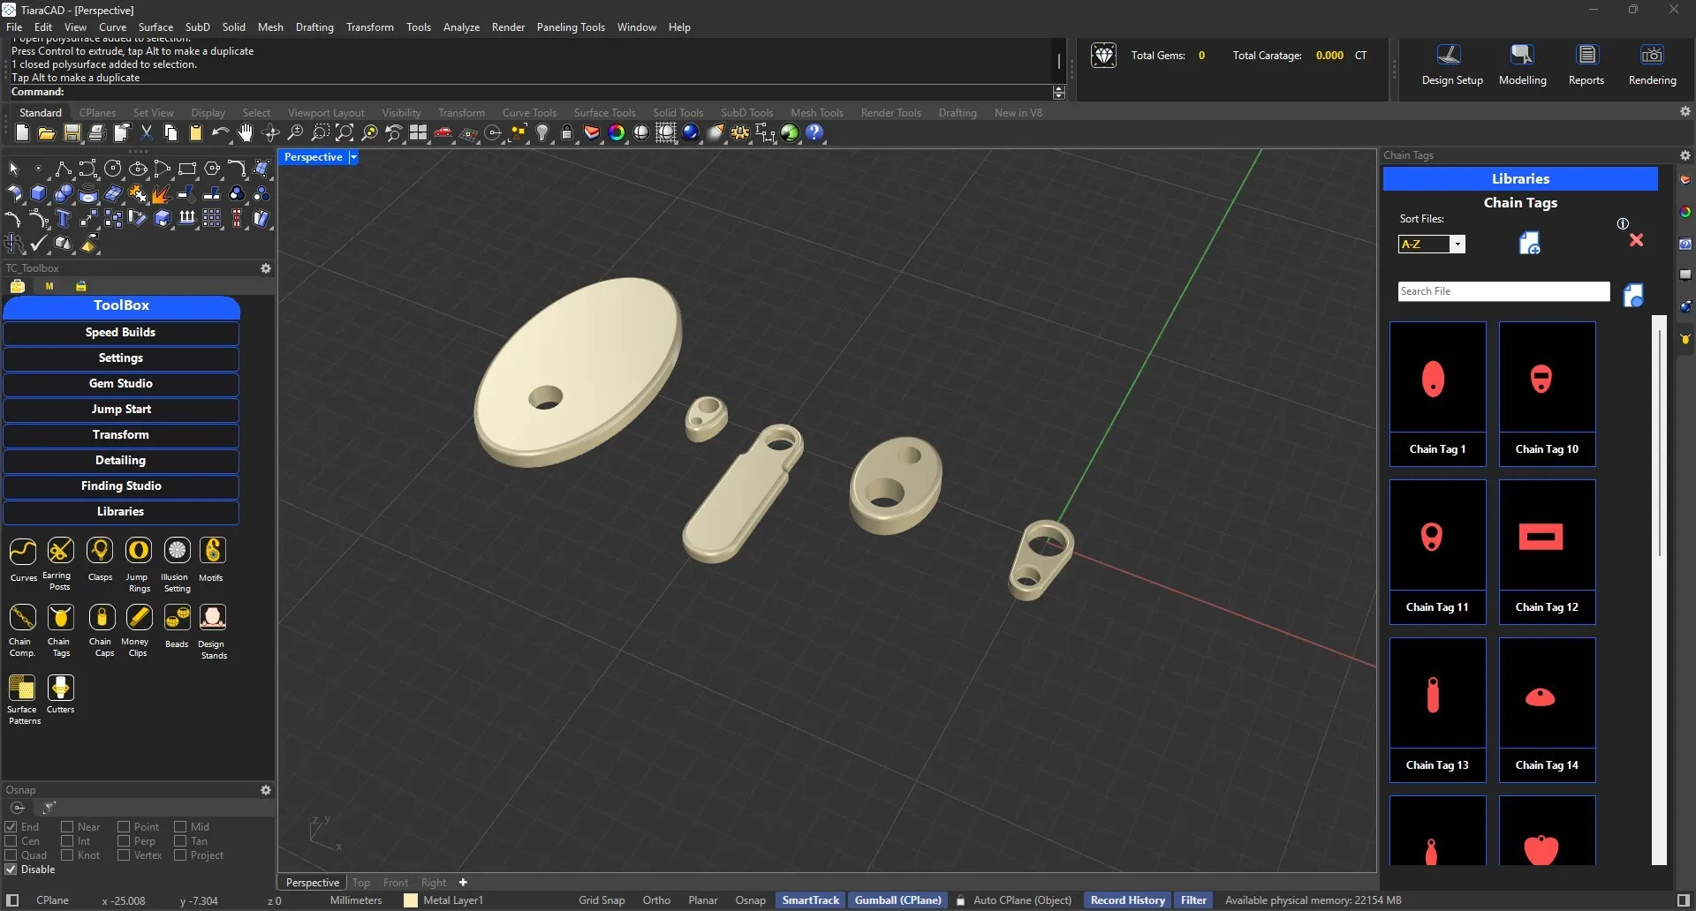Click the red X in Chain Tags
Viewport: 1696px width, 911px height.
point(1636,240)
